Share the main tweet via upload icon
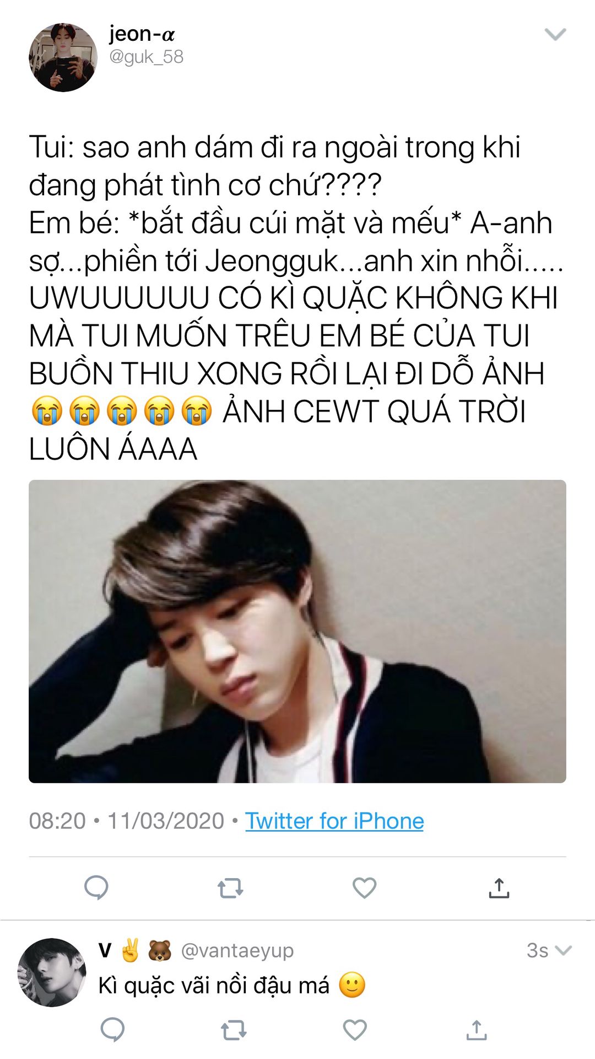Screen dimensions: 595x1059 point(499,887)
